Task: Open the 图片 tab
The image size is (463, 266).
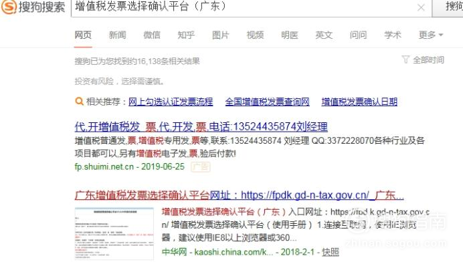Action: click(221, 35)
